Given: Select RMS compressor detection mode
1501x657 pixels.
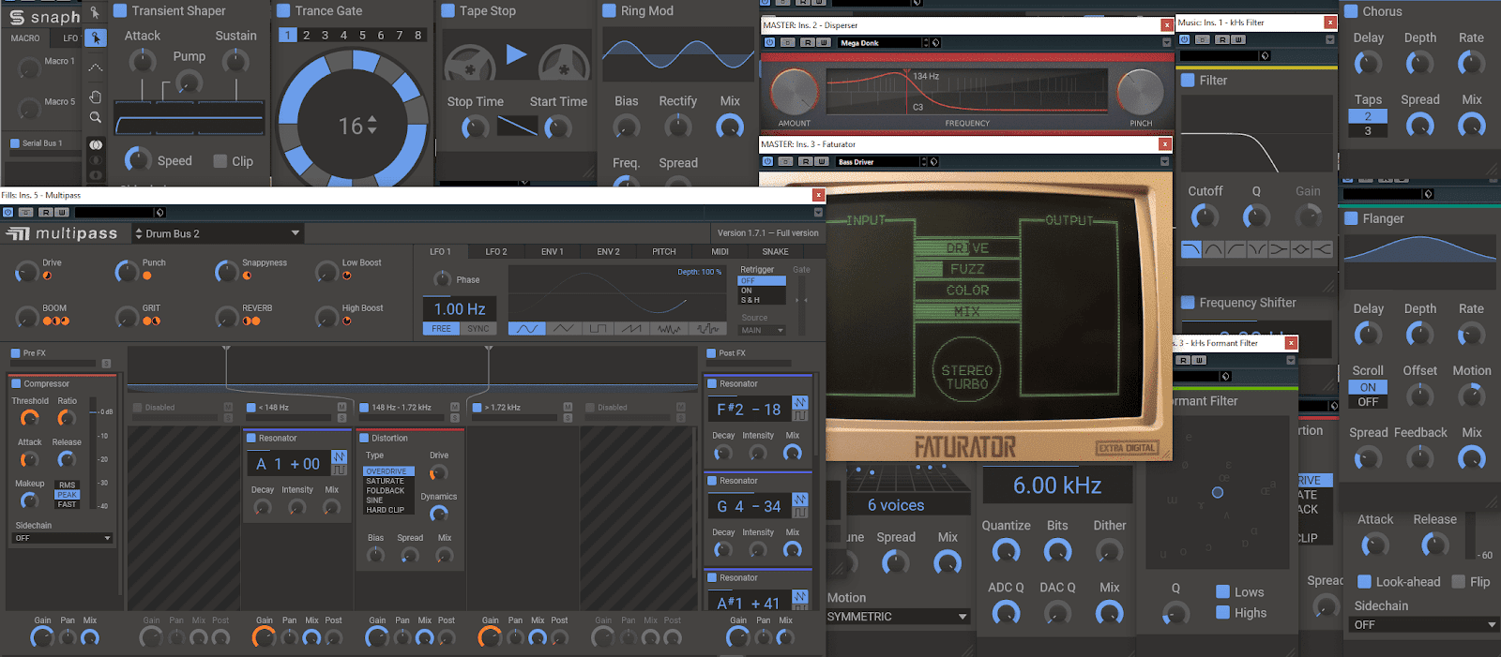Looking at the screenshot, I should click(68, 485).
